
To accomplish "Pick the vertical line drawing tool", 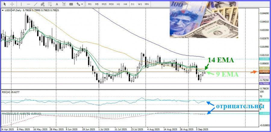I will 22,4.
